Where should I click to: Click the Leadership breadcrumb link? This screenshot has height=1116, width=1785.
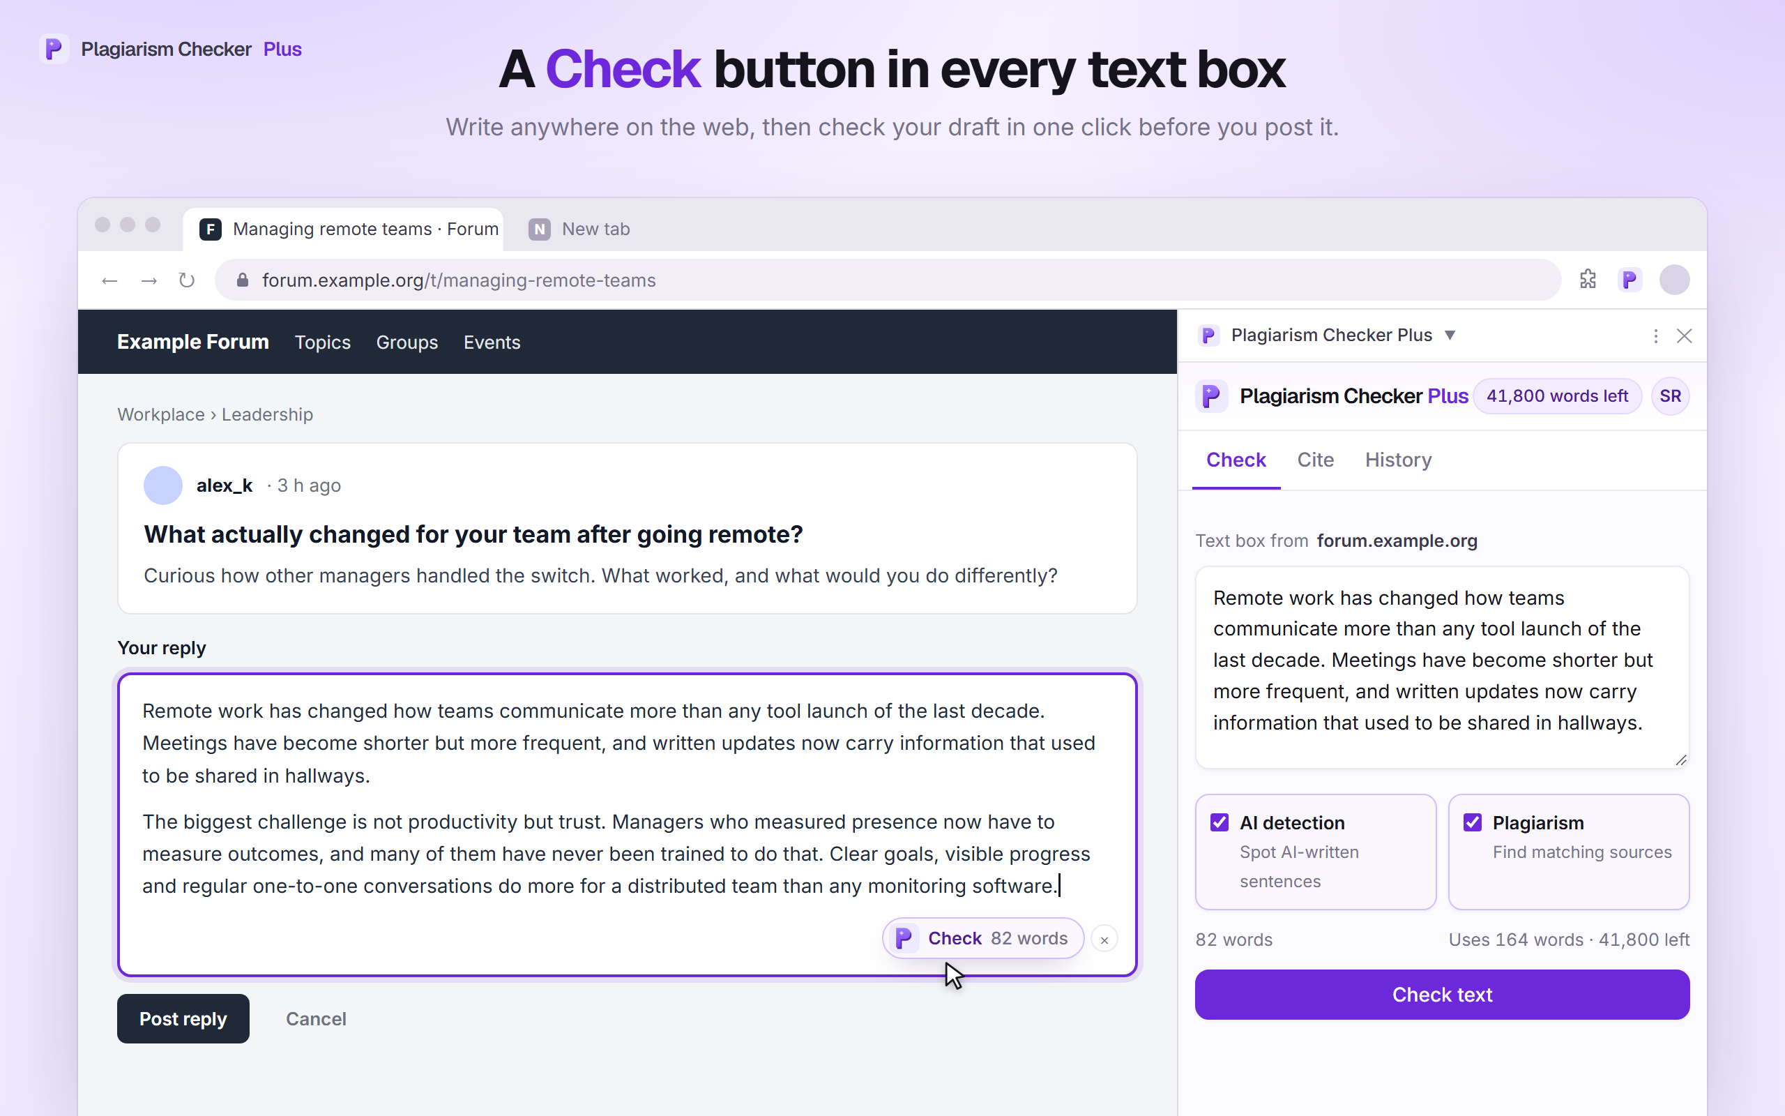(267, 415)
